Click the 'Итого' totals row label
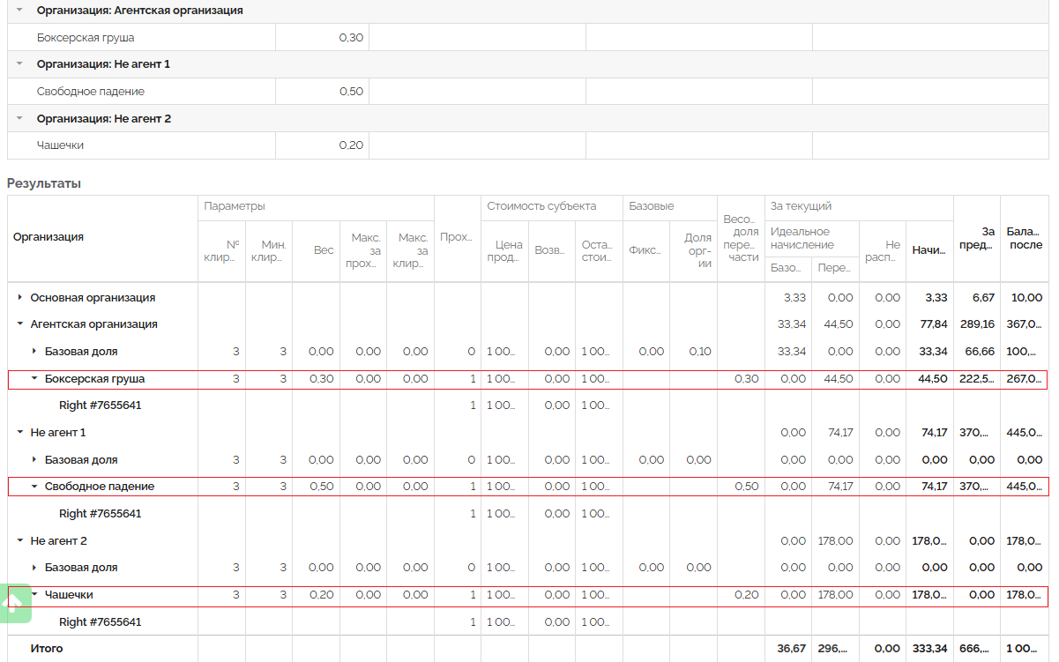This screenshot has width=1059, height=662. pyautogui.click(x=47, y=649)
